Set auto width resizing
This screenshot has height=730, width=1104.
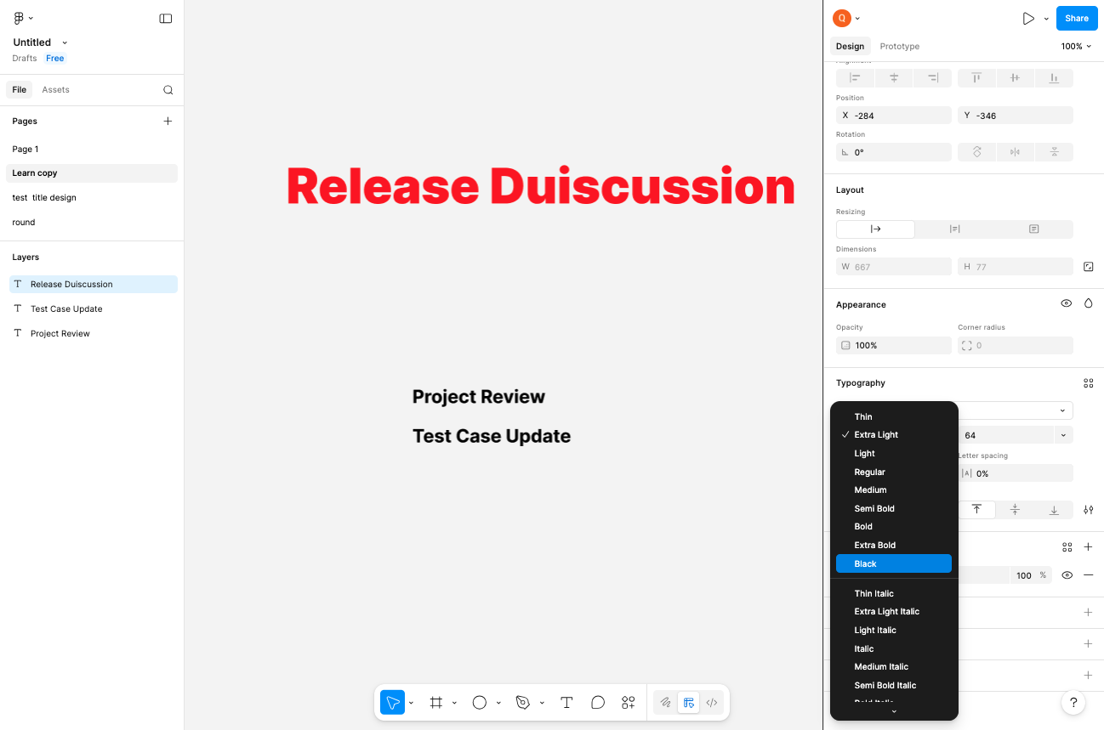875,229
